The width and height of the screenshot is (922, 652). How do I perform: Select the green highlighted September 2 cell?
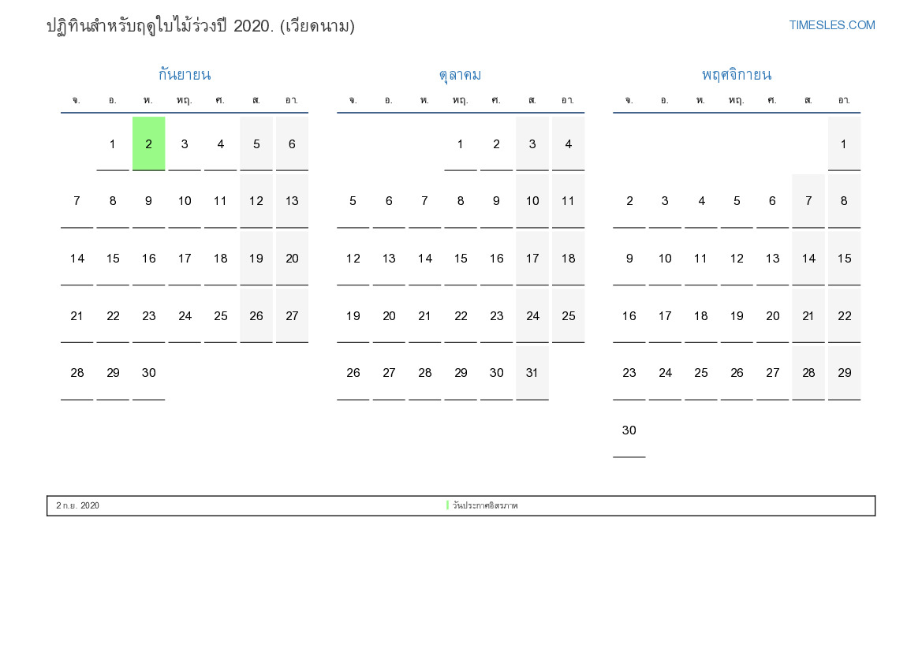[148, 143]
